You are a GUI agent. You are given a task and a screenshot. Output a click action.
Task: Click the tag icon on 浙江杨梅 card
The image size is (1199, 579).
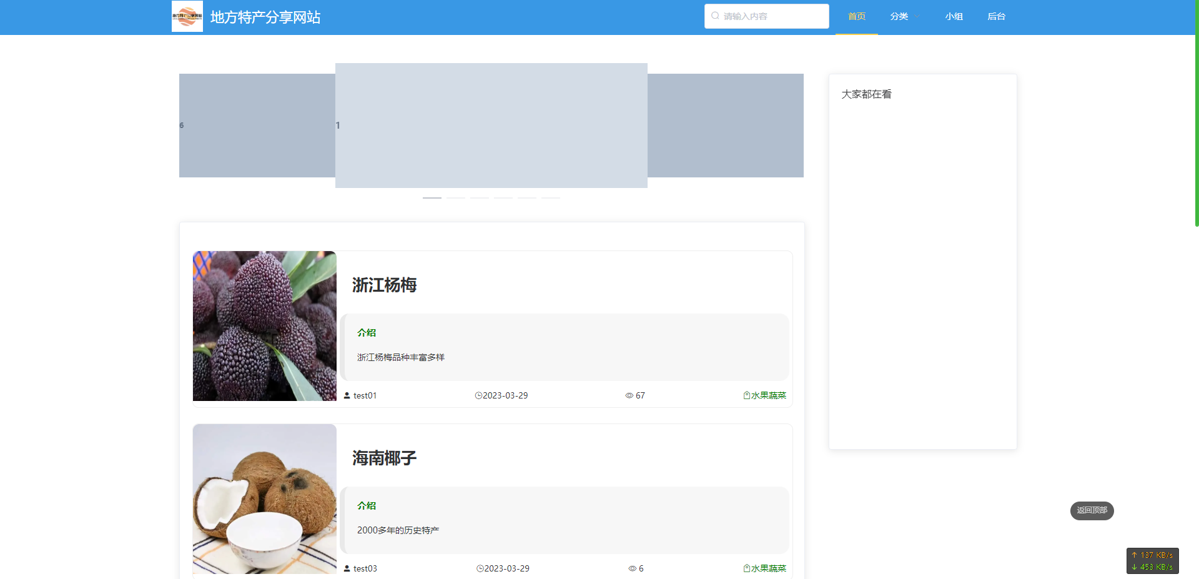click(747, 395)
